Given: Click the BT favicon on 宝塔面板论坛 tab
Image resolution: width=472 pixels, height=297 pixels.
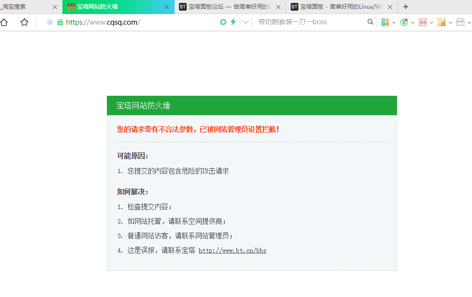Looking at the screenshot, I should click(x=183, y=7).
